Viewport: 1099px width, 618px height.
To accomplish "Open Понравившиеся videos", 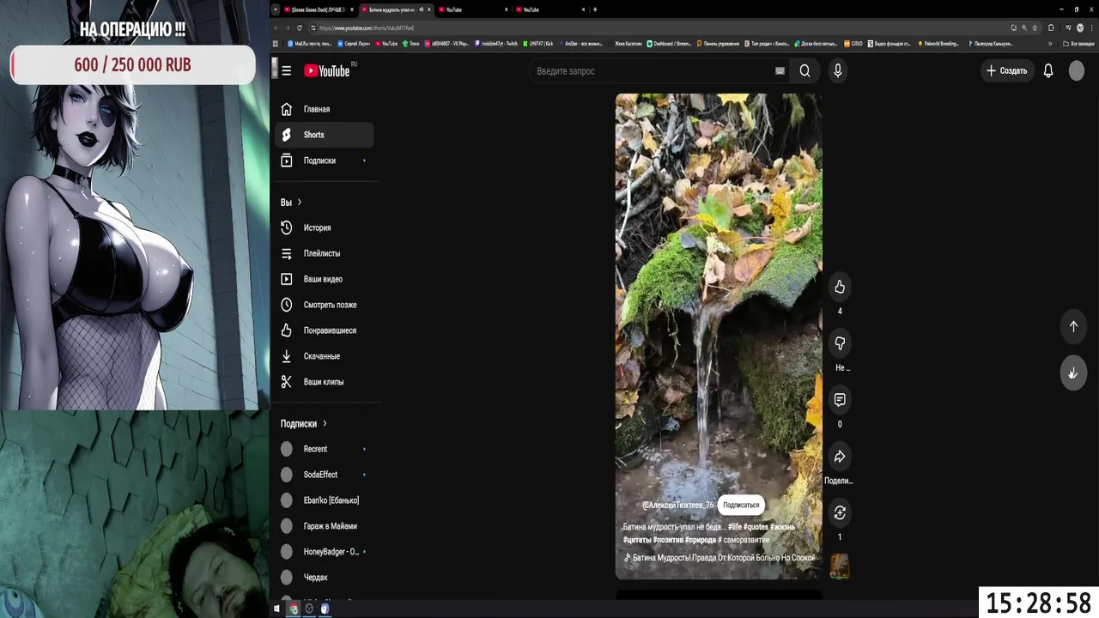I will [325, 330].
